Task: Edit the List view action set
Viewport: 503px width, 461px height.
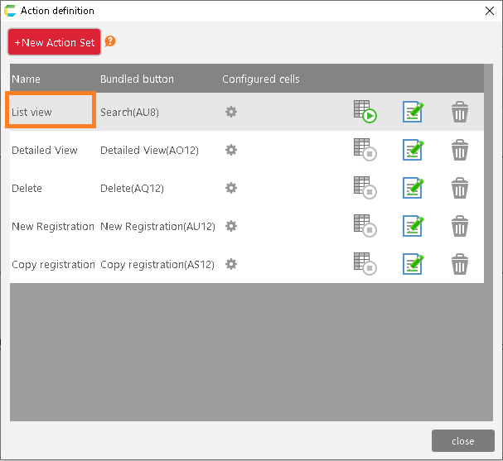Action: click(x=413, y=112)
